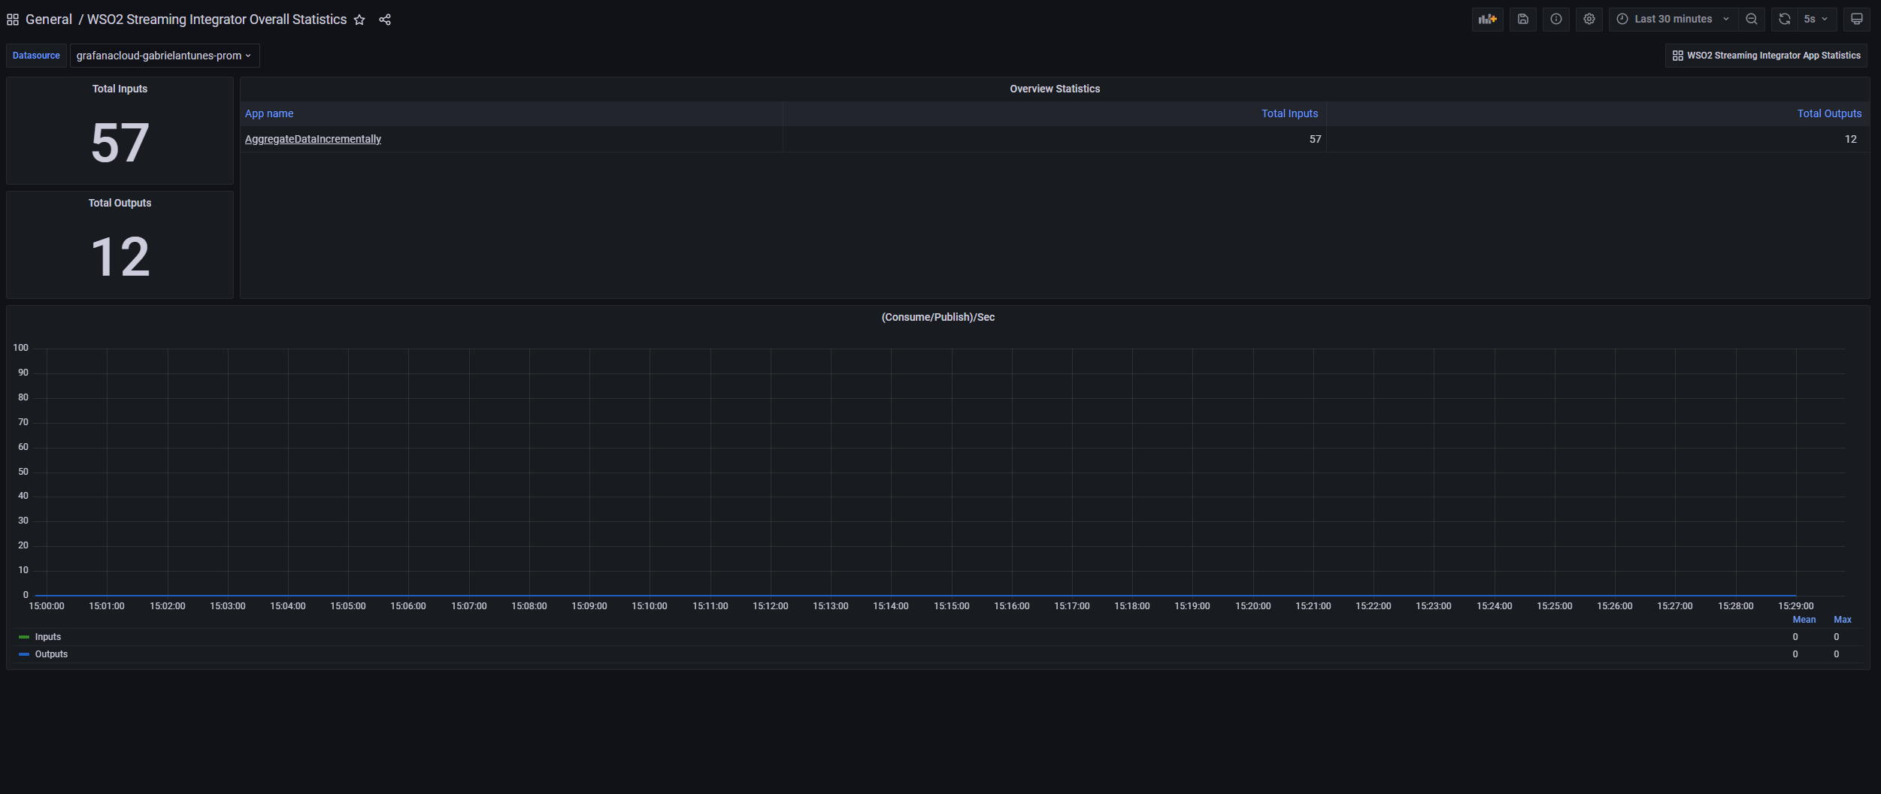Select the Inputs legend color marker

pyautogui.click(x=23, y=636)
